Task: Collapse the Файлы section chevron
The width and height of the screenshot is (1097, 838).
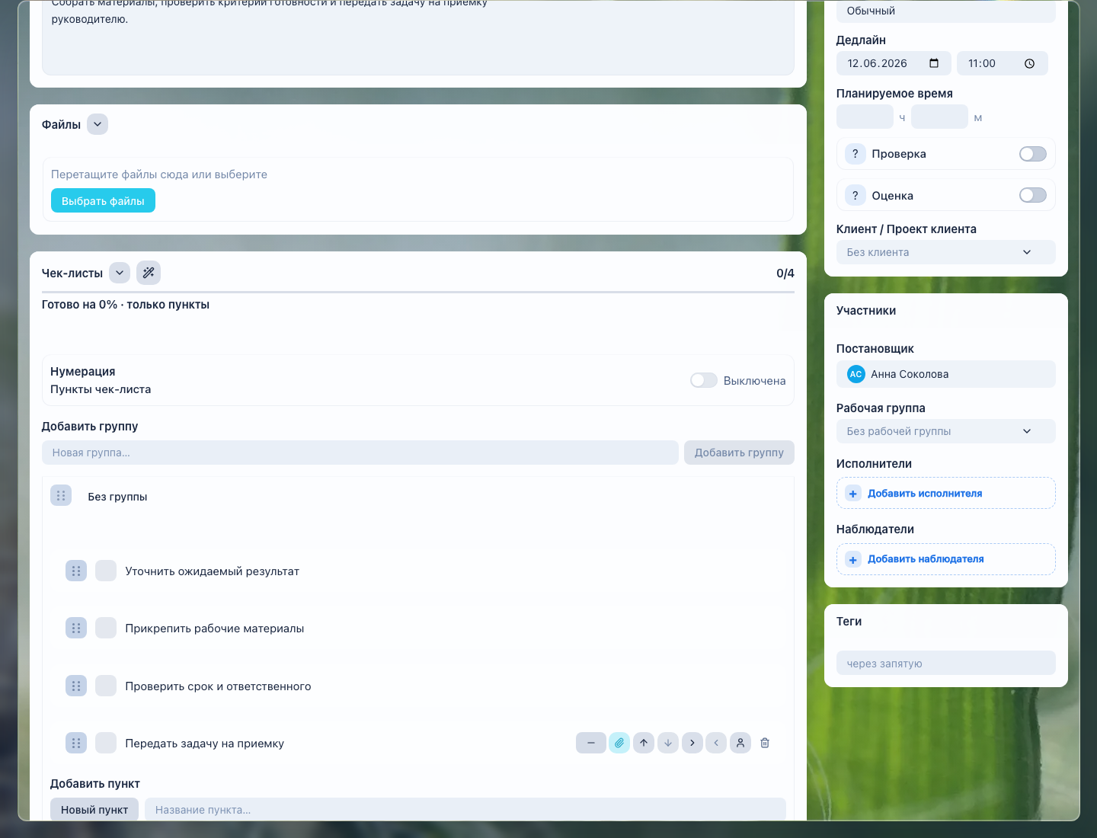Action: [x=98, y=124]
